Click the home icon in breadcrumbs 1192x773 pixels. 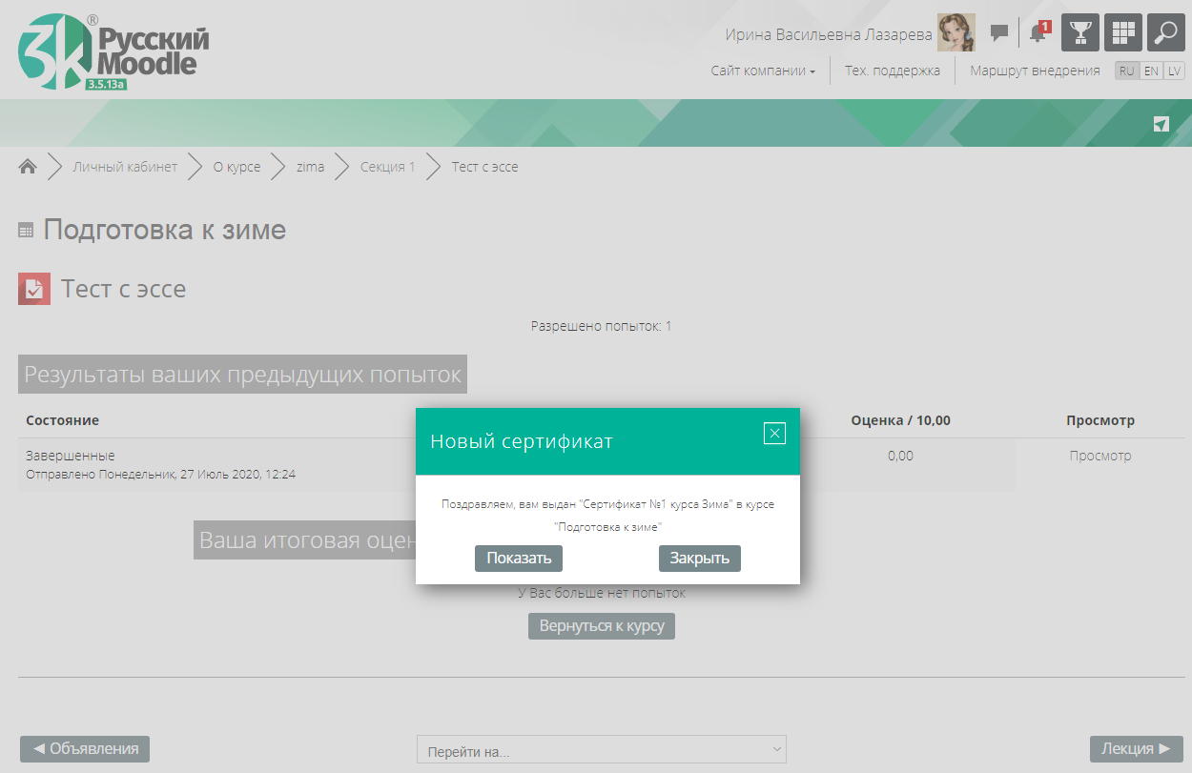(x=28, y=167)
